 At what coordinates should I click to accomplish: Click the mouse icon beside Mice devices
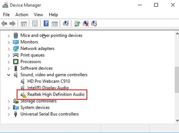point(16,35)
